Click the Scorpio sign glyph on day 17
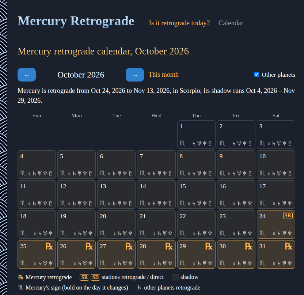The width and height of the screenshot is (304, 295). (x=262, y=203)
